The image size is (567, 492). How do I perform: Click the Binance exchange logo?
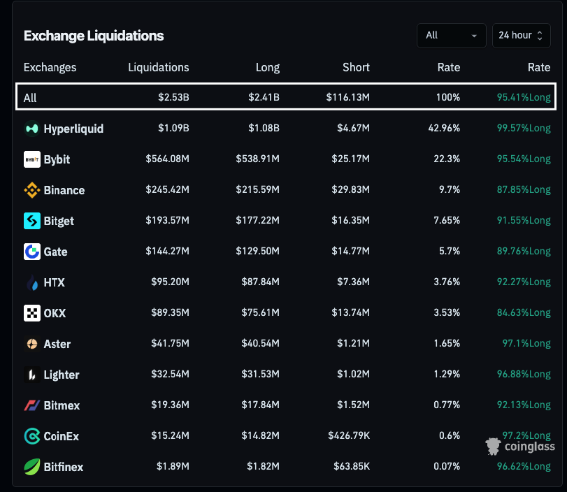tap(32, 190)
